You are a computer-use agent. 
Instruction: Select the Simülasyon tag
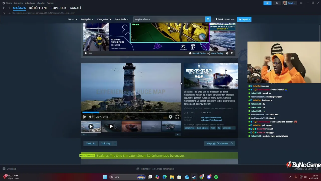coord(190,128)
